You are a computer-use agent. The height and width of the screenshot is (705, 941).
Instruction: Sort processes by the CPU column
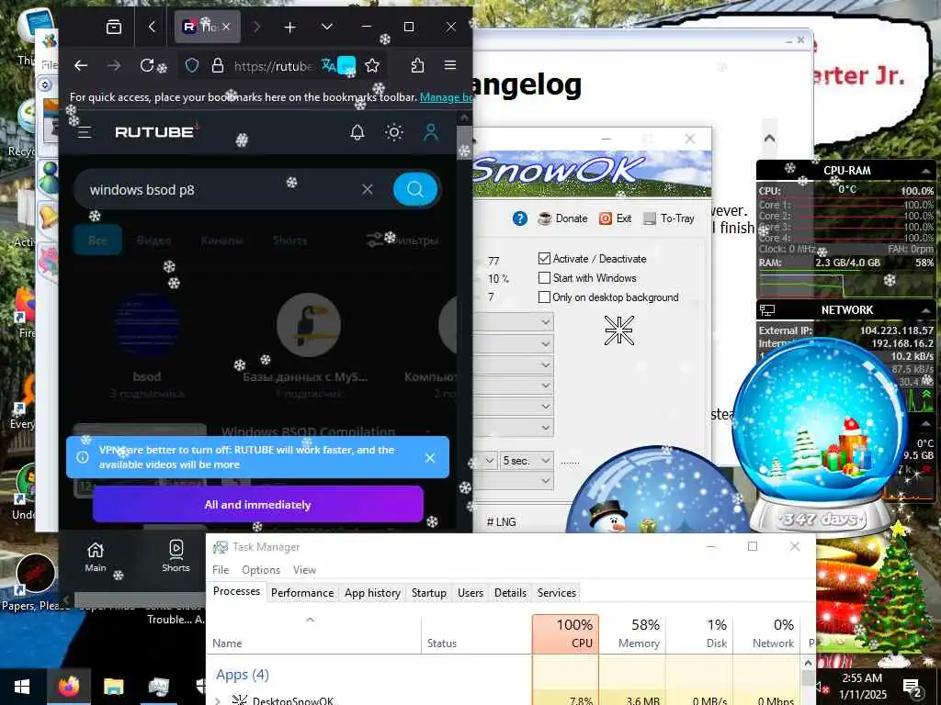(x=565, y=634)
